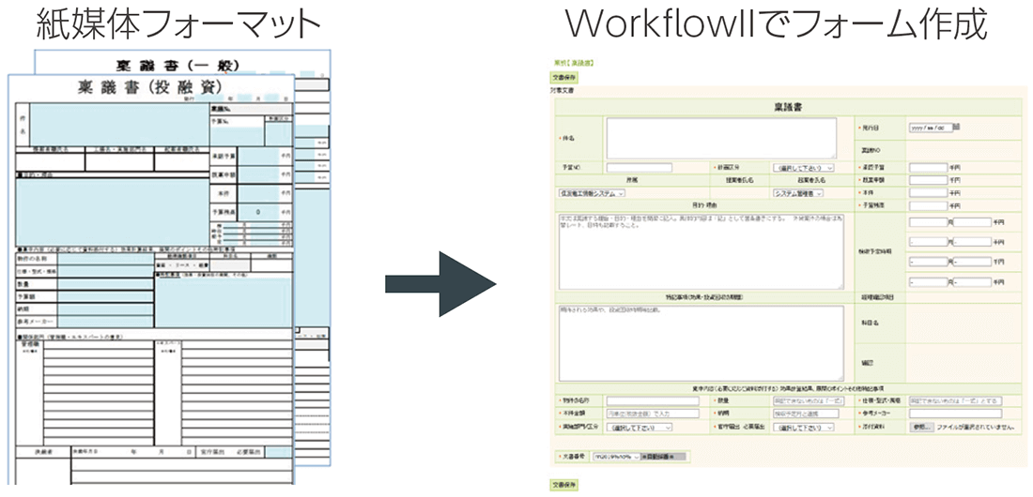
Task: Open the 文書番号 dropdown
Action: pos(617,456)
